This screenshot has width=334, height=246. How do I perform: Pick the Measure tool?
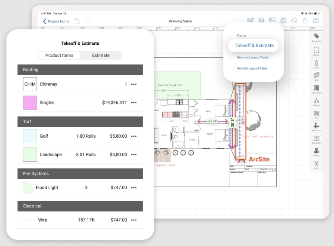(316, 127)
